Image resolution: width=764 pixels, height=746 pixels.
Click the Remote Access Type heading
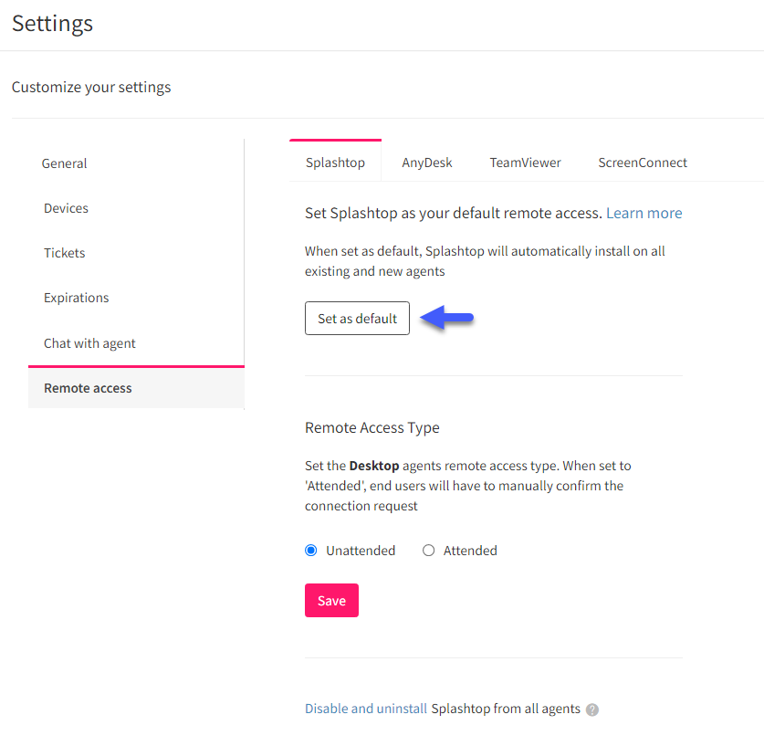[x=372, y=427]
